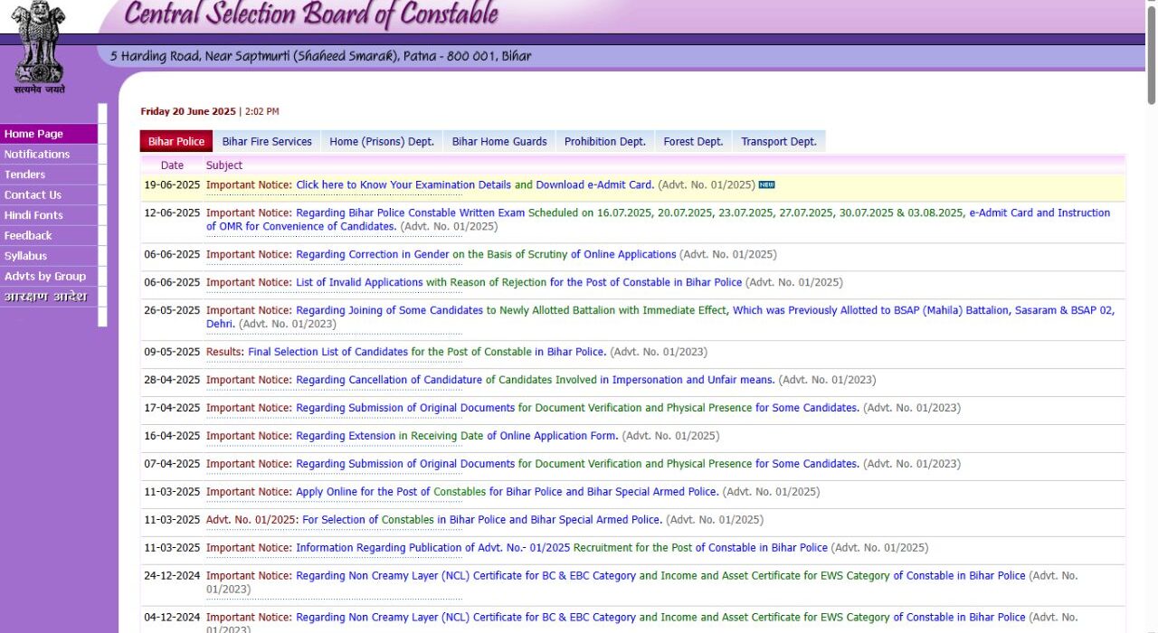Click the date 19-06-2025
Image resolution: width=1158 pixels, height=633 pixels.
tap(172, 184)
